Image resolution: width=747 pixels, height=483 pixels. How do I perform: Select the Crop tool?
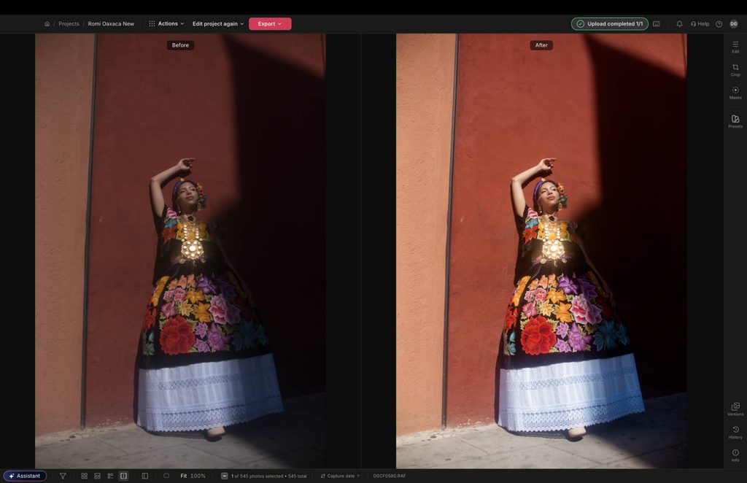point(735,70)
